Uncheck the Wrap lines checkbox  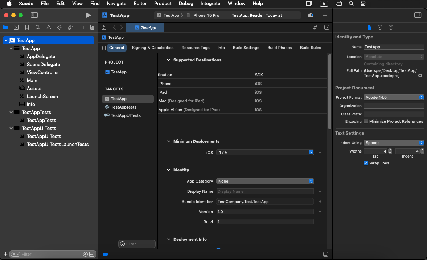click(x=366, y=163)
